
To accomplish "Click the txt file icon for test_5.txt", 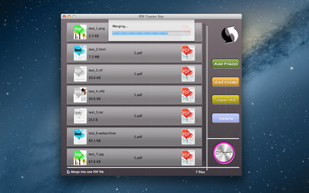I will pos(80,116).
